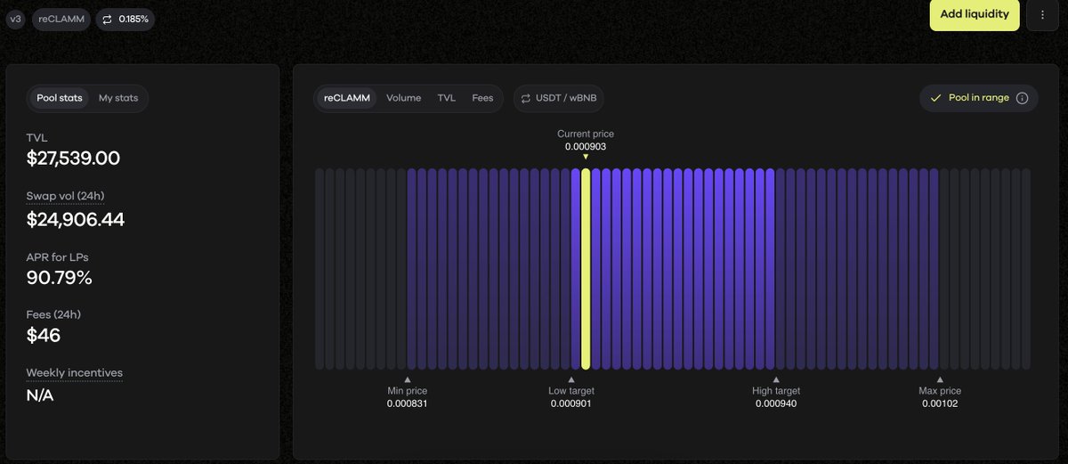This screenshot has height=464, width=1068.
Task: Click the swap arrows icon beside USDT / wBNB
Action: pos(526,98)
